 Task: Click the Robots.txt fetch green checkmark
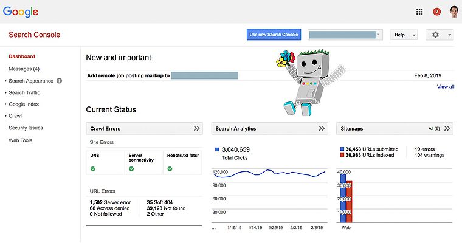pyautogui.click(x=170, y=169)
